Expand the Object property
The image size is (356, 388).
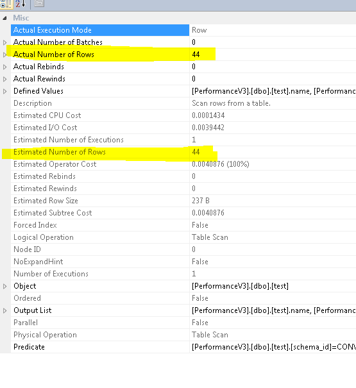pos(4,286)
